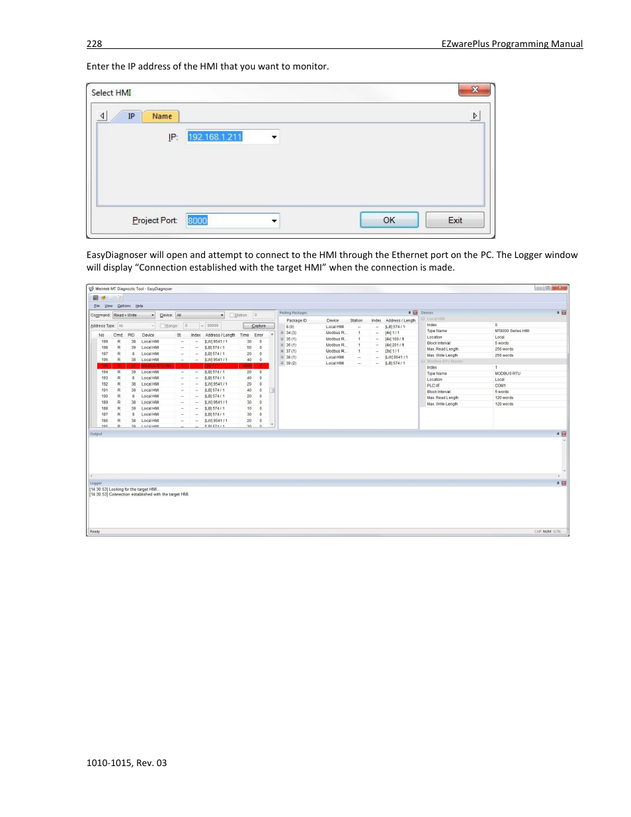Open the IP address dropdown
The image size is (631, 817).
pos(274,137)
